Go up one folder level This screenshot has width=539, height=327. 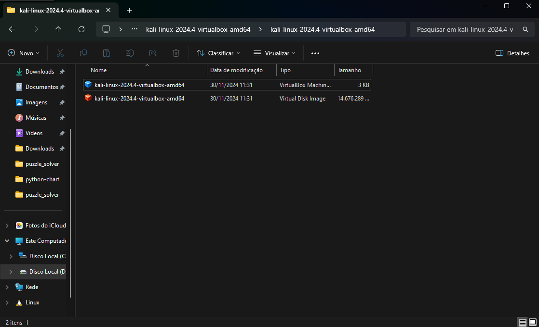[58, 29]
